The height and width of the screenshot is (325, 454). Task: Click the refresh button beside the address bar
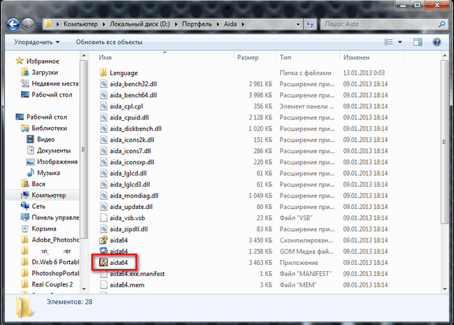click(310, 24)
